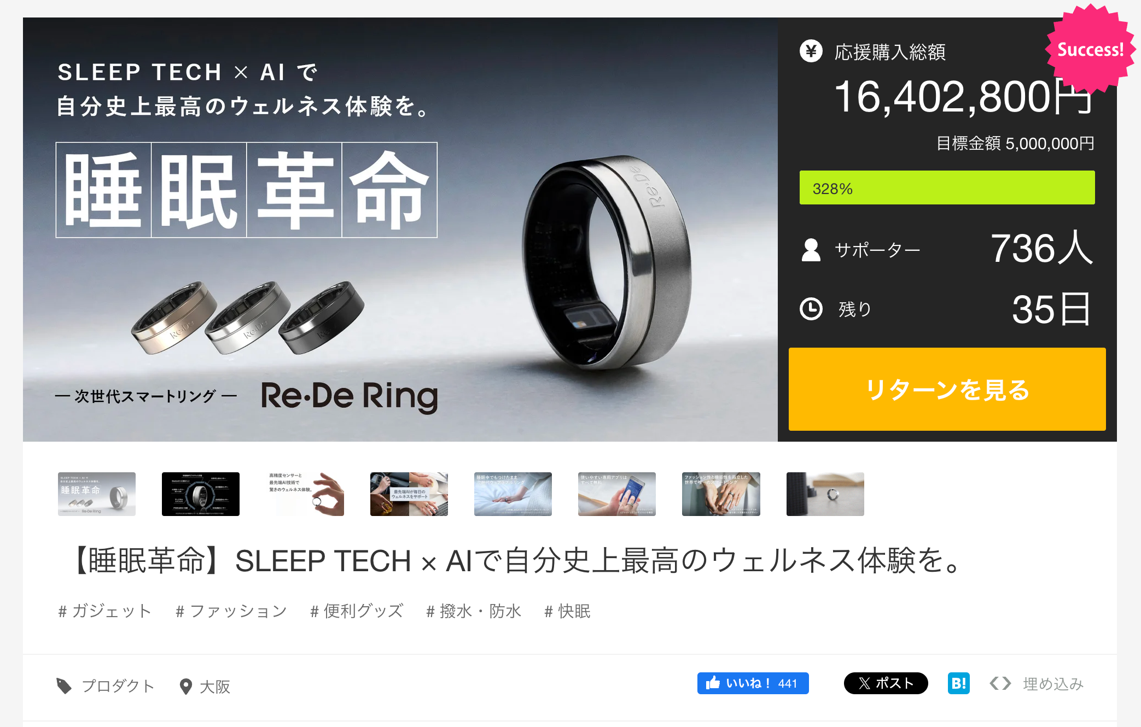Like the project with いいね! button
1141x727 pixels.
point(753,683)
